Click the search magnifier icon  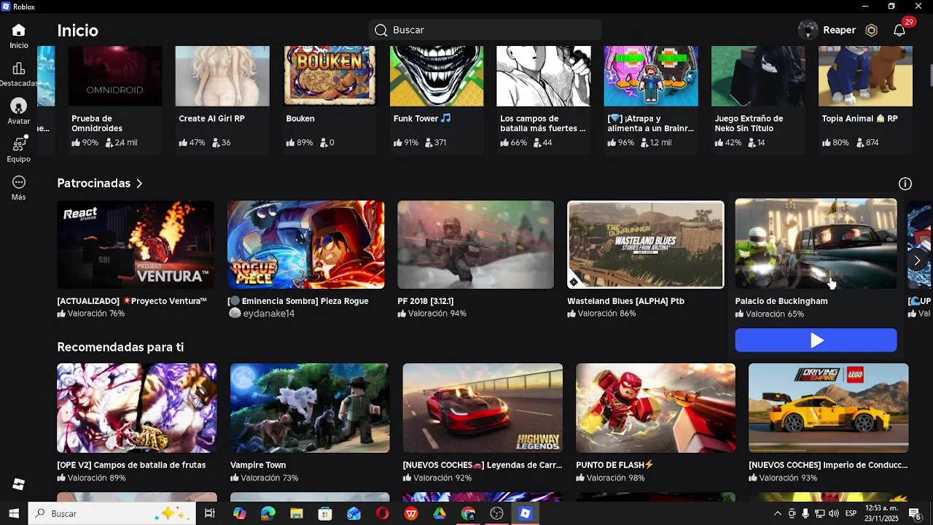[380, 30]
